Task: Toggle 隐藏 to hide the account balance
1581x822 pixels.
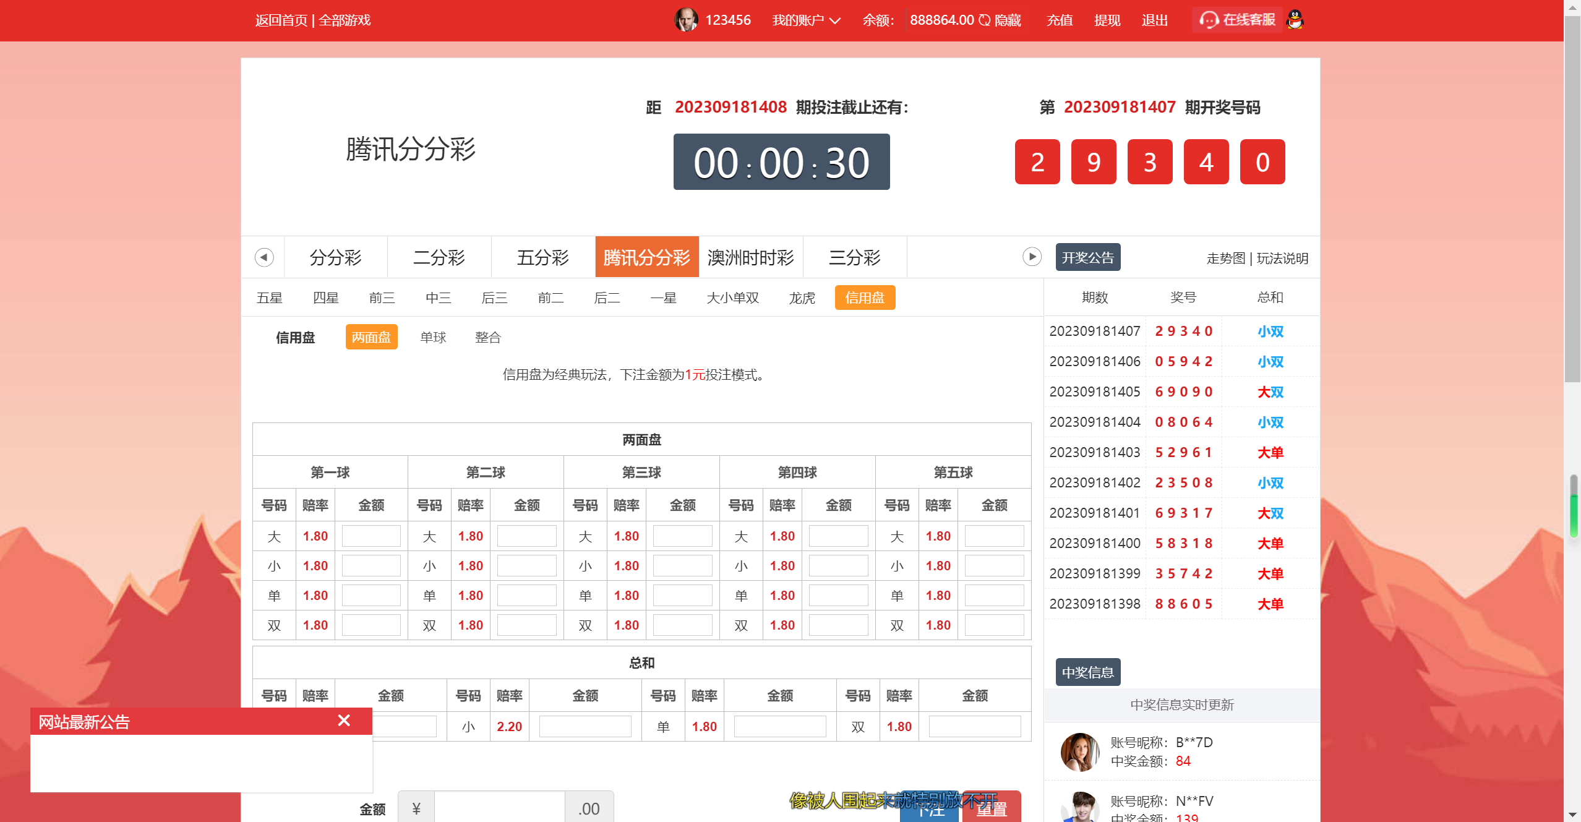Action: pos(1007,20)
